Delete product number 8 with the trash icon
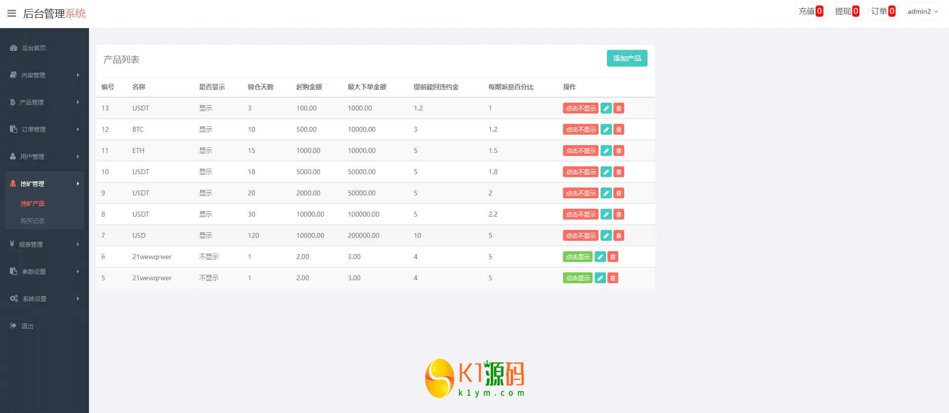 coord(619,214)
